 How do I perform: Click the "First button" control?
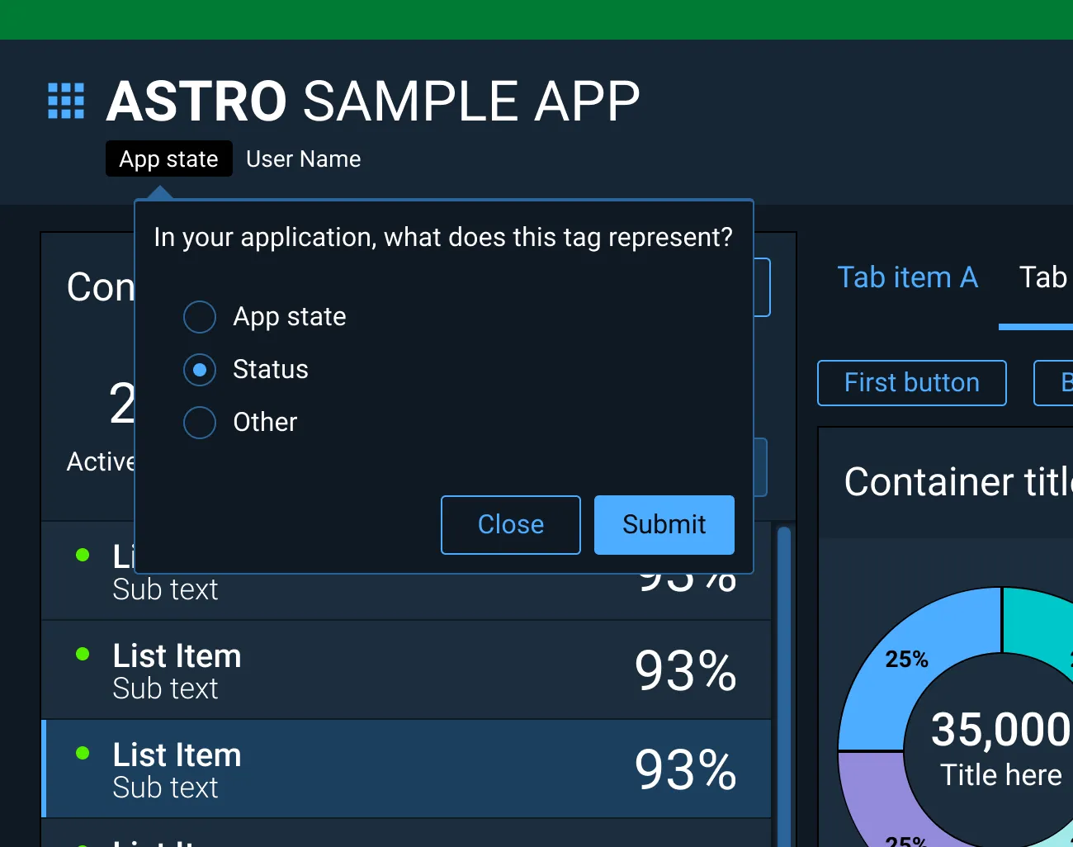(x=911, y=382)
